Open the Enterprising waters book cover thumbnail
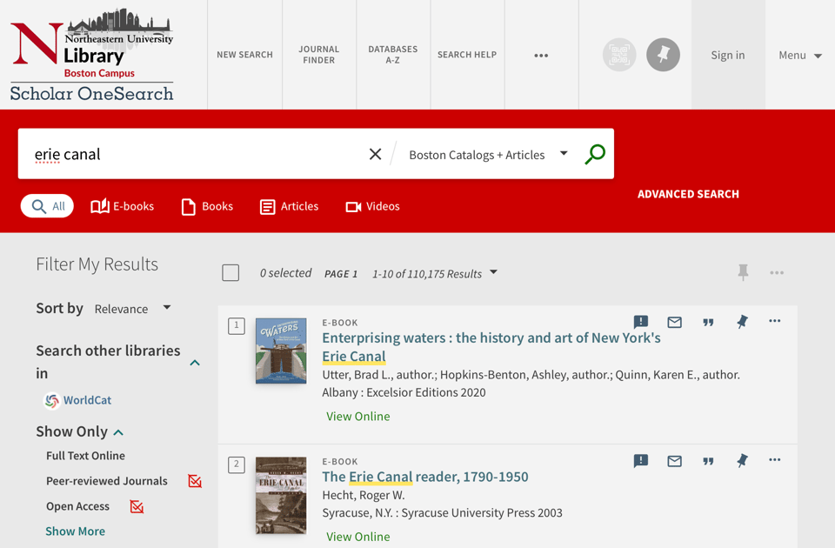The height and width of the screenshot is (548, 835). pyautogui.click(x=281, y=351)
